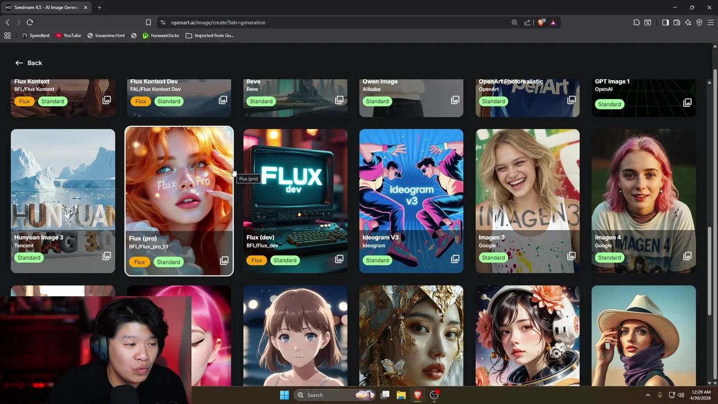Click the Standard tag on Hunyuan Image 3
718x404 pixels.
[29, 258]
